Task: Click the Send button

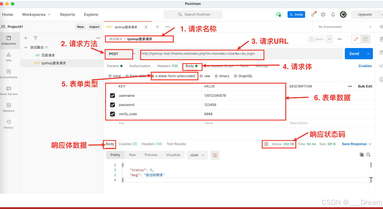Action: pos(354,54)
